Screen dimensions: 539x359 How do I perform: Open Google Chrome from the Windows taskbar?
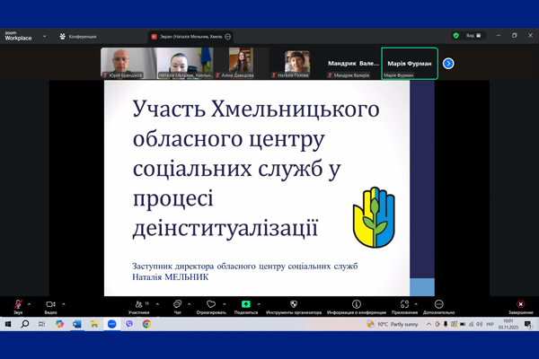tap(146, 324)
